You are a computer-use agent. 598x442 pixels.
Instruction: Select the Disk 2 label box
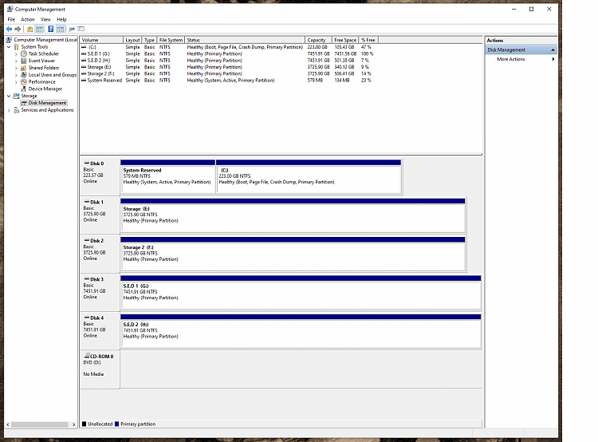(x=100, y=254)
